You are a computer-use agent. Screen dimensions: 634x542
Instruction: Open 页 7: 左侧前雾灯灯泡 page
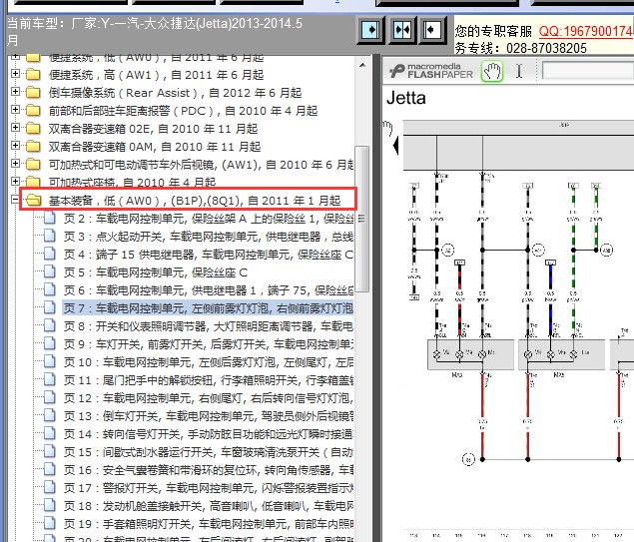coord(209,308)
